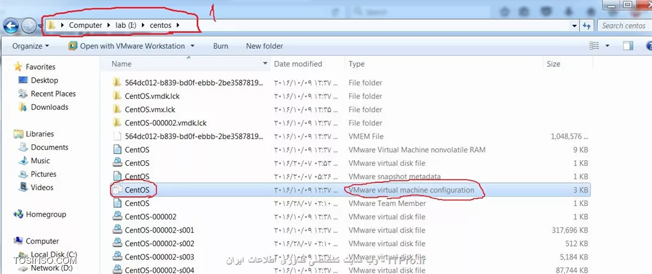The height and width of the screenshot is (274, 652).
Task: Select the VMEM file icon
Action: (x=117, y=136)
